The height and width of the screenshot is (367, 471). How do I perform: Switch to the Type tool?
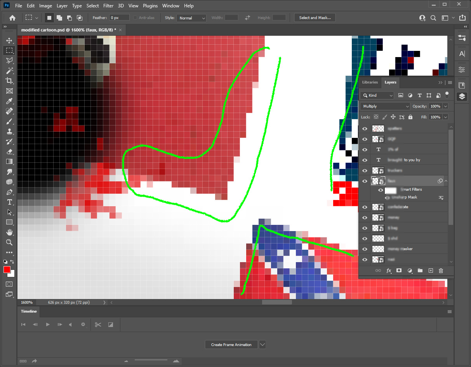[9, 202]
